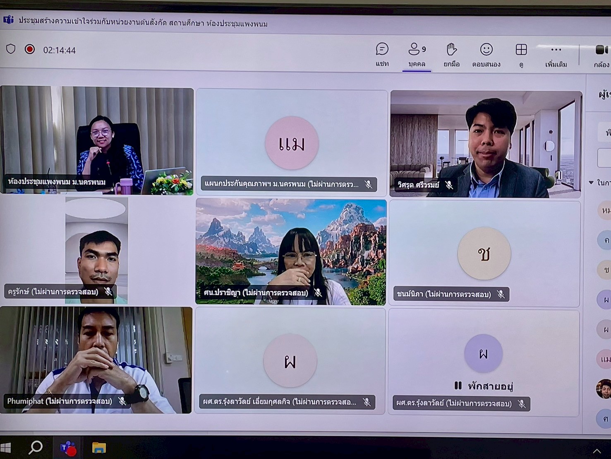Click the shield security icon
611x459 pixels.
pyautogui.click(x=11, y=49)
